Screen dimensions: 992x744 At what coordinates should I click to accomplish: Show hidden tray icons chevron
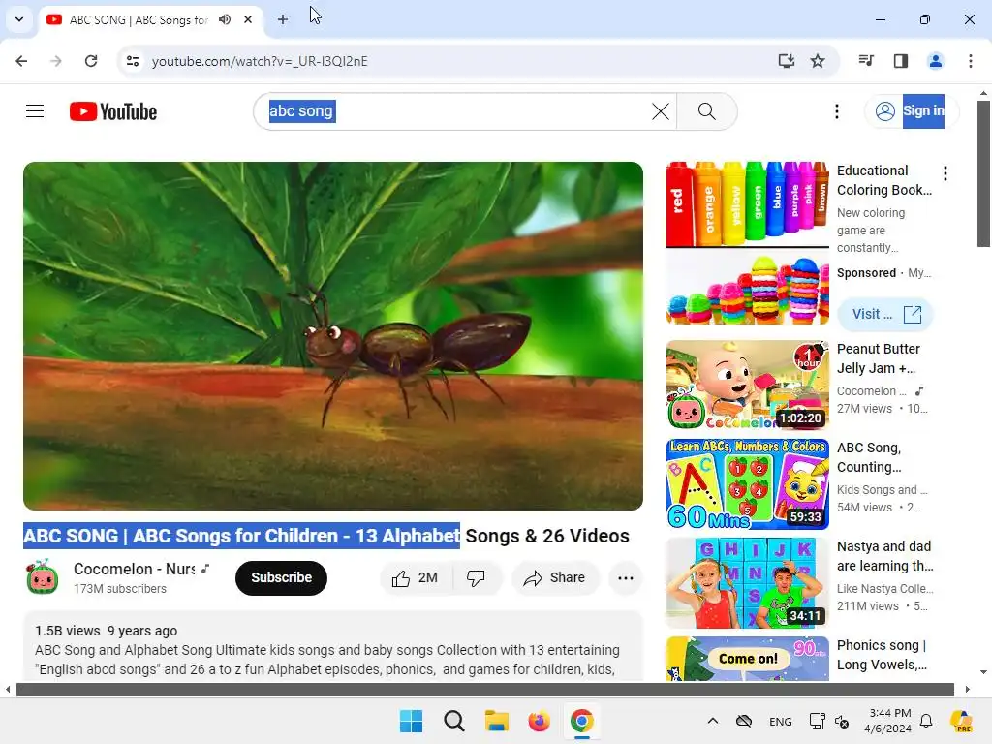tap(712, 721)
